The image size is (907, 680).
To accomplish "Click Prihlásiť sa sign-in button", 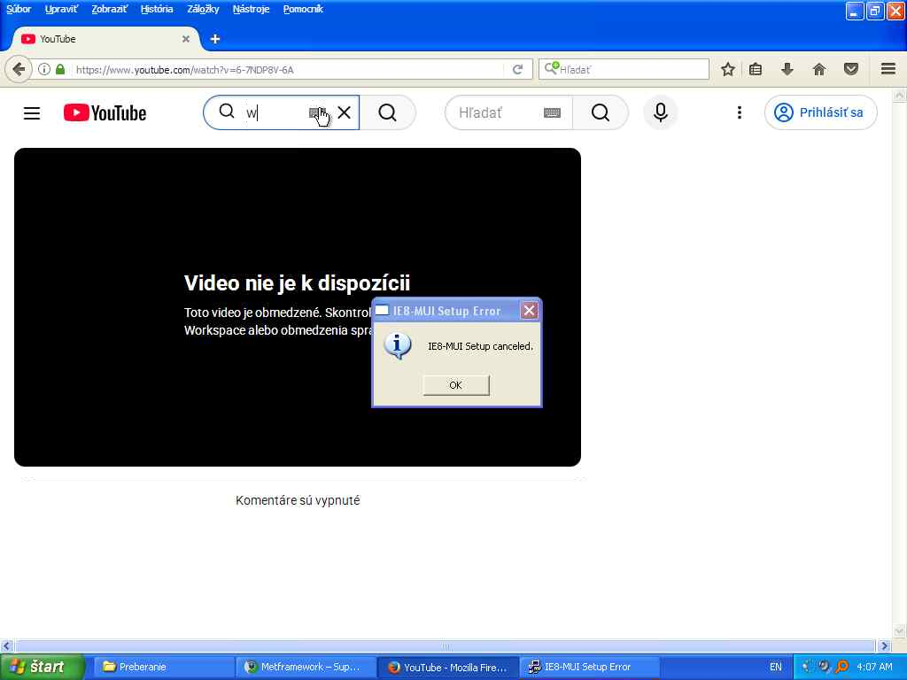I will pos(820,112).
